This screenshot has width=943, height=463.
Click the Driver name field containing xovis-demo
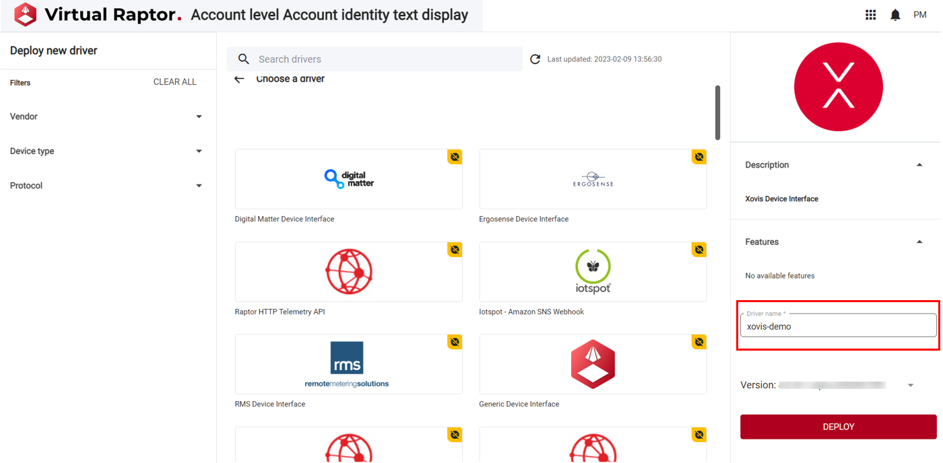838,326
